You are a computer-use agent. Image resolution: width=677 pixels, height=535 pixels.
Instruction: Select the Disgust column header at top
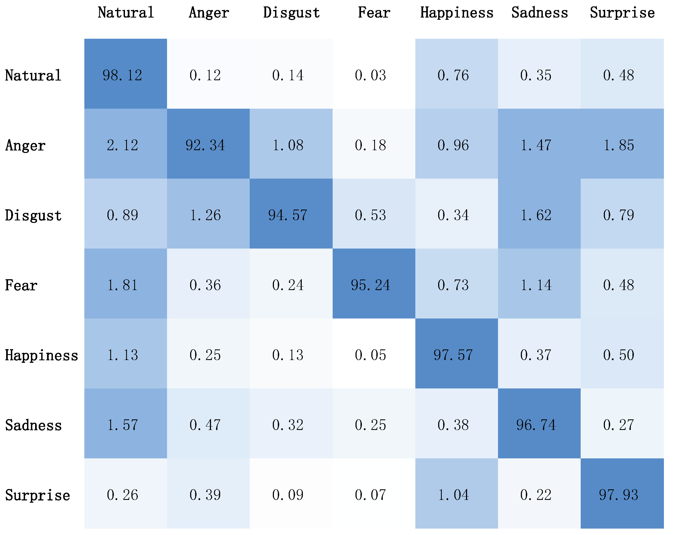[x=291, y=13]
